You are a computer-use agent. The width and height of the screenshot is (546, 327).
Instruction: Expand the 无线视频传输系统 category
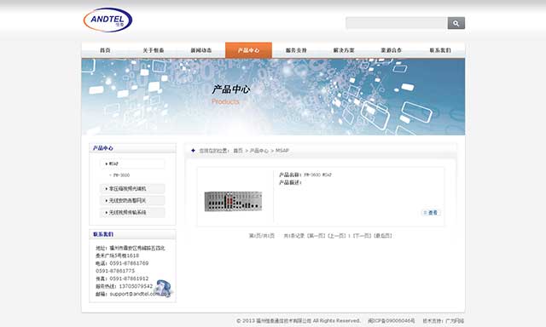[133, 212]
